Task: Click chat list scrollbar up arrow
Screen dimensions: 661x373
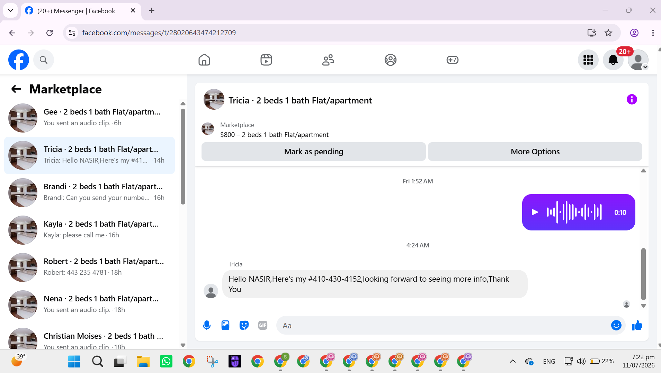Action: pyautogui.click(x=183, y=104)
